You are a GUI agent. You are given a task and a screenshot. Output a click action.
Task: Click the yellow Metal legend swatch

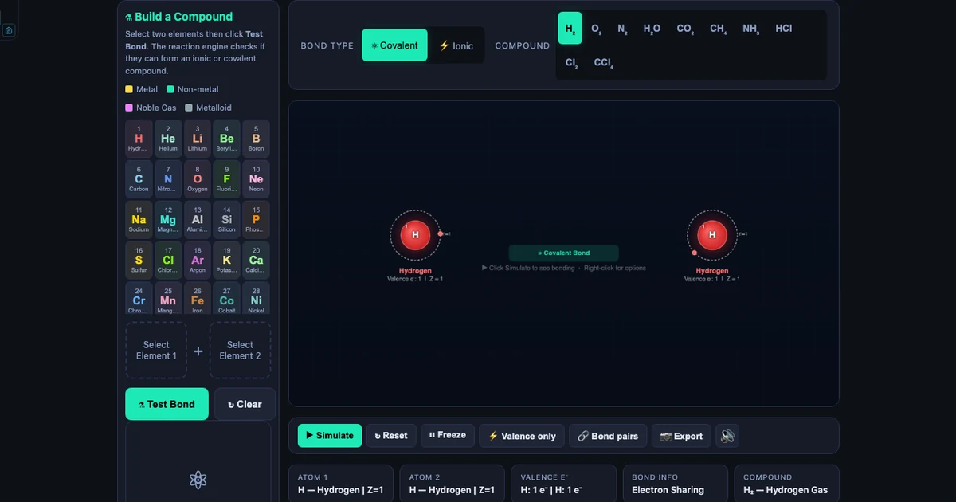click(x=129, y=89)
